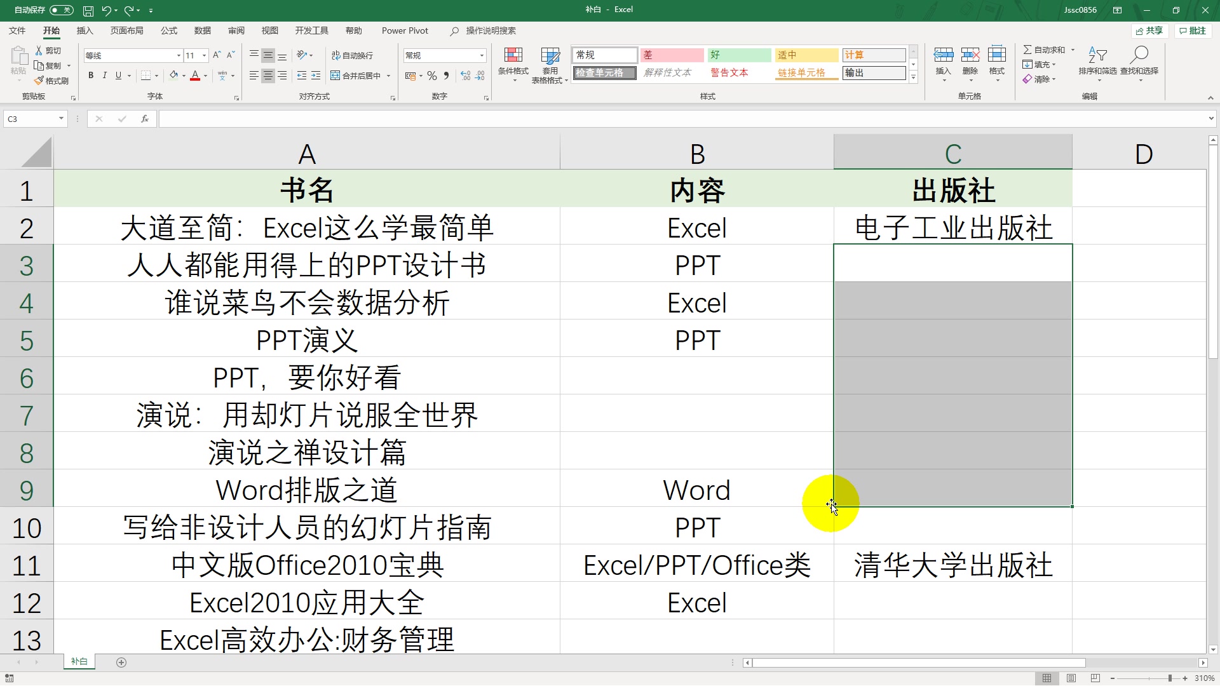This screenshot has height=686, width=1220.
Task: Toggle center horizontal align button
Action: coord(268,76)
